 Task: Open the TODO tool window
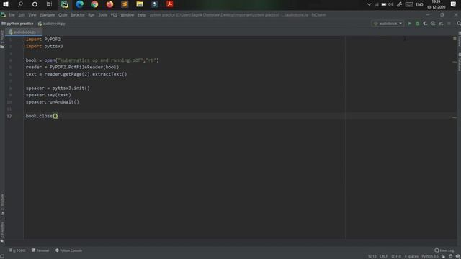[17, 250]
